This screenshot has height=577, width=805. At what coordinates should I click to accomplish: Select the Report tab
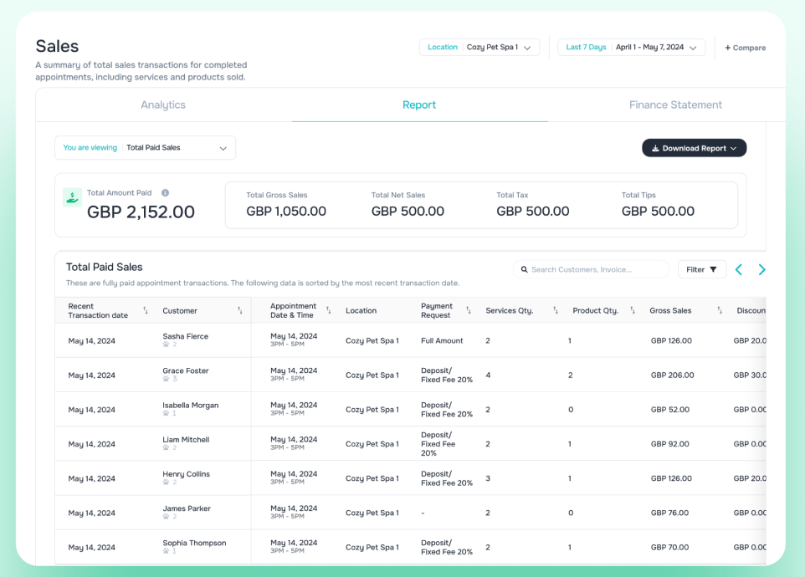pos(419,105)
